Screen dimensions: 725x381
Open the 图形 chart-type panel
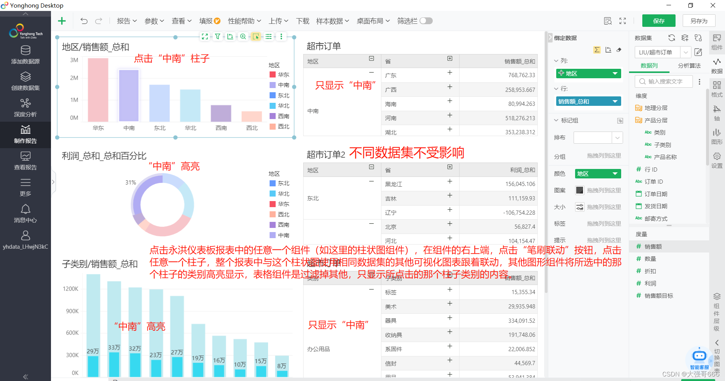tap(717, 137)
